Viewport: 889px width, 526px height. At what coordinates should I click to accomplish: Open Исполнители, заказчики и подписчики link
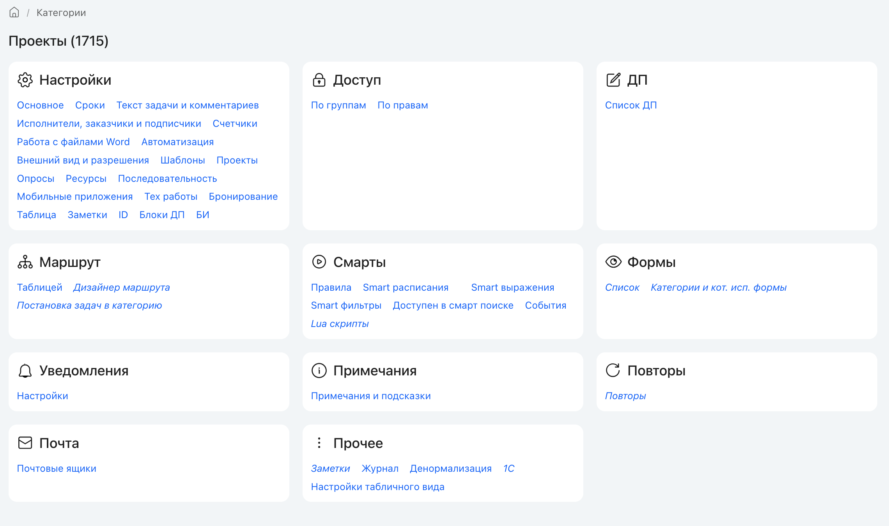(x=109, y=124)
